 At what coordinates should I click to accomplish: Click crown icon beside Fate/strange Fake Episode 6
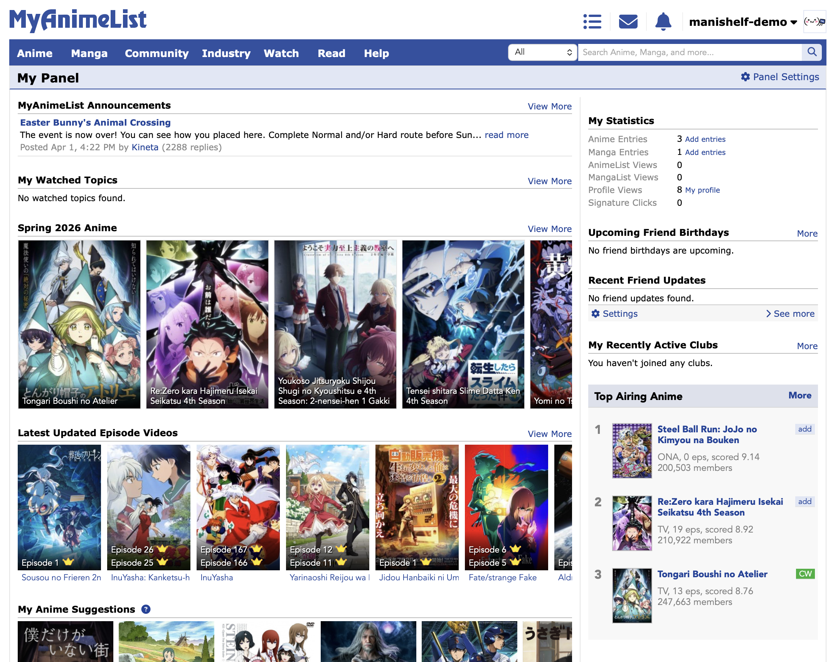tap(515, 549)
